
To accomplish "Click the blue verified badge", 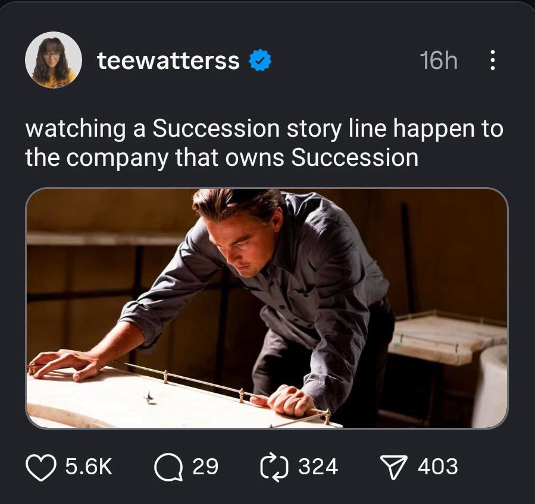I will pyautogui.click(x=260, y=60).
